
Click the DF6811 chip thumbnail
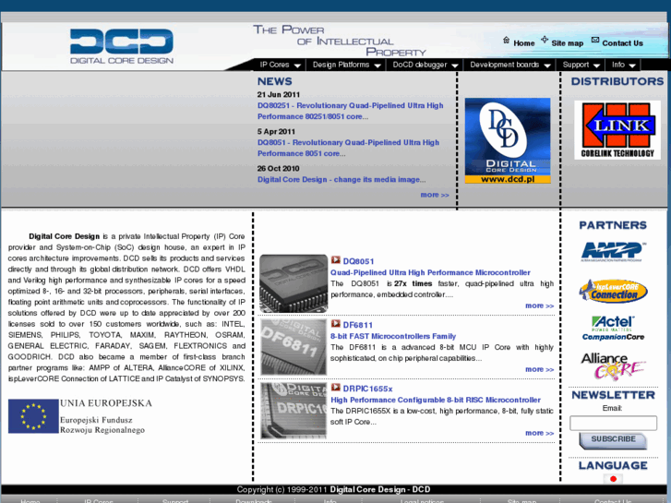click(x=294, y=347)
